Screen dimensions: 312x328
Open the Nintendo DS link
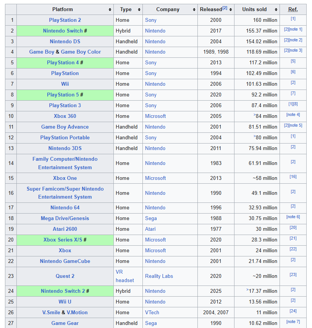pyautogui.click(x=65, y=41)
